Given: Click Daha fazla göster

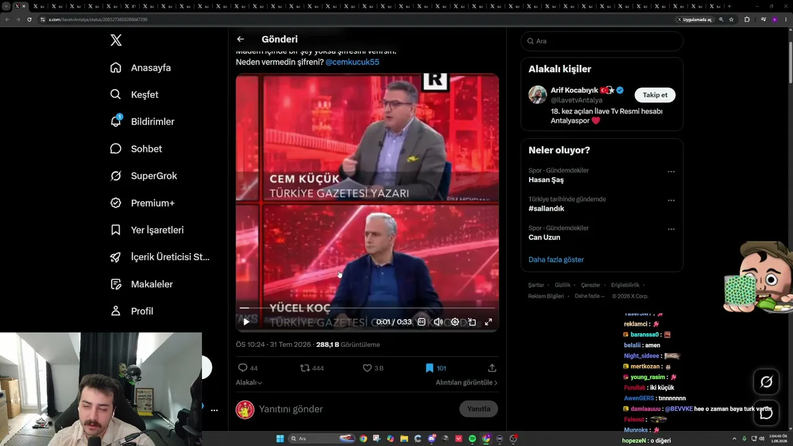Looking at the screenshot, I should tap(556, 260).
